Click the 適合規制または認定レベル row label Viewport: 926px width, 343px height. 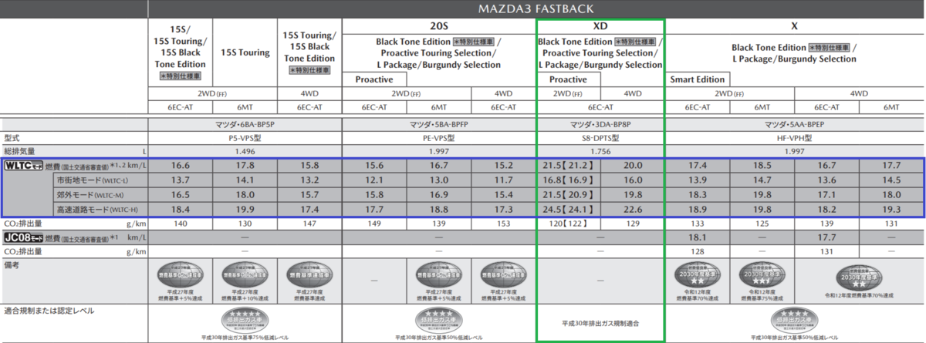tap(48, 311)
